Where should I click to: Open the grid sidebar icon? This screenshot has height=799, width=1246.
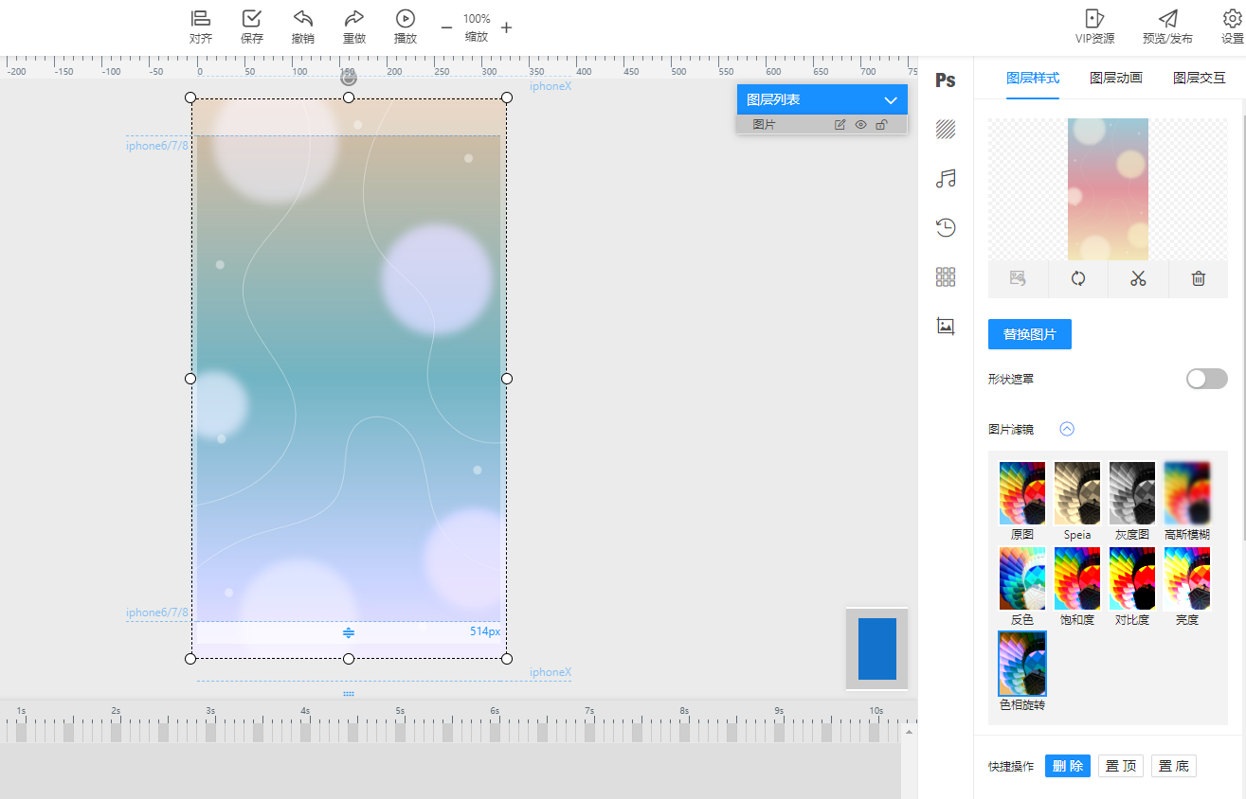946,276
